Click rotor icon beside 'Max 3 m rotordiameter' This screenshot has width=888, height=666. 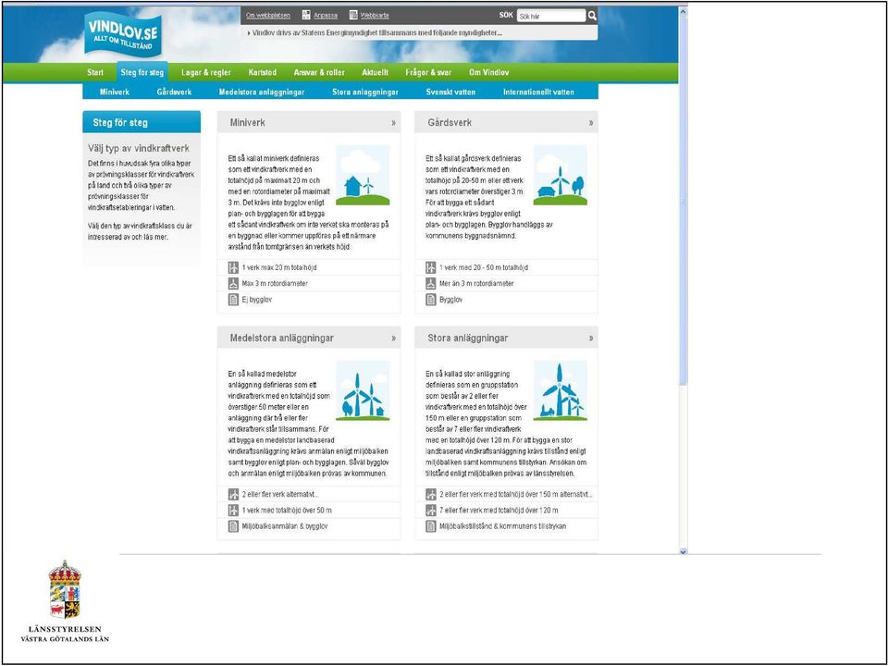pos(233,283)
